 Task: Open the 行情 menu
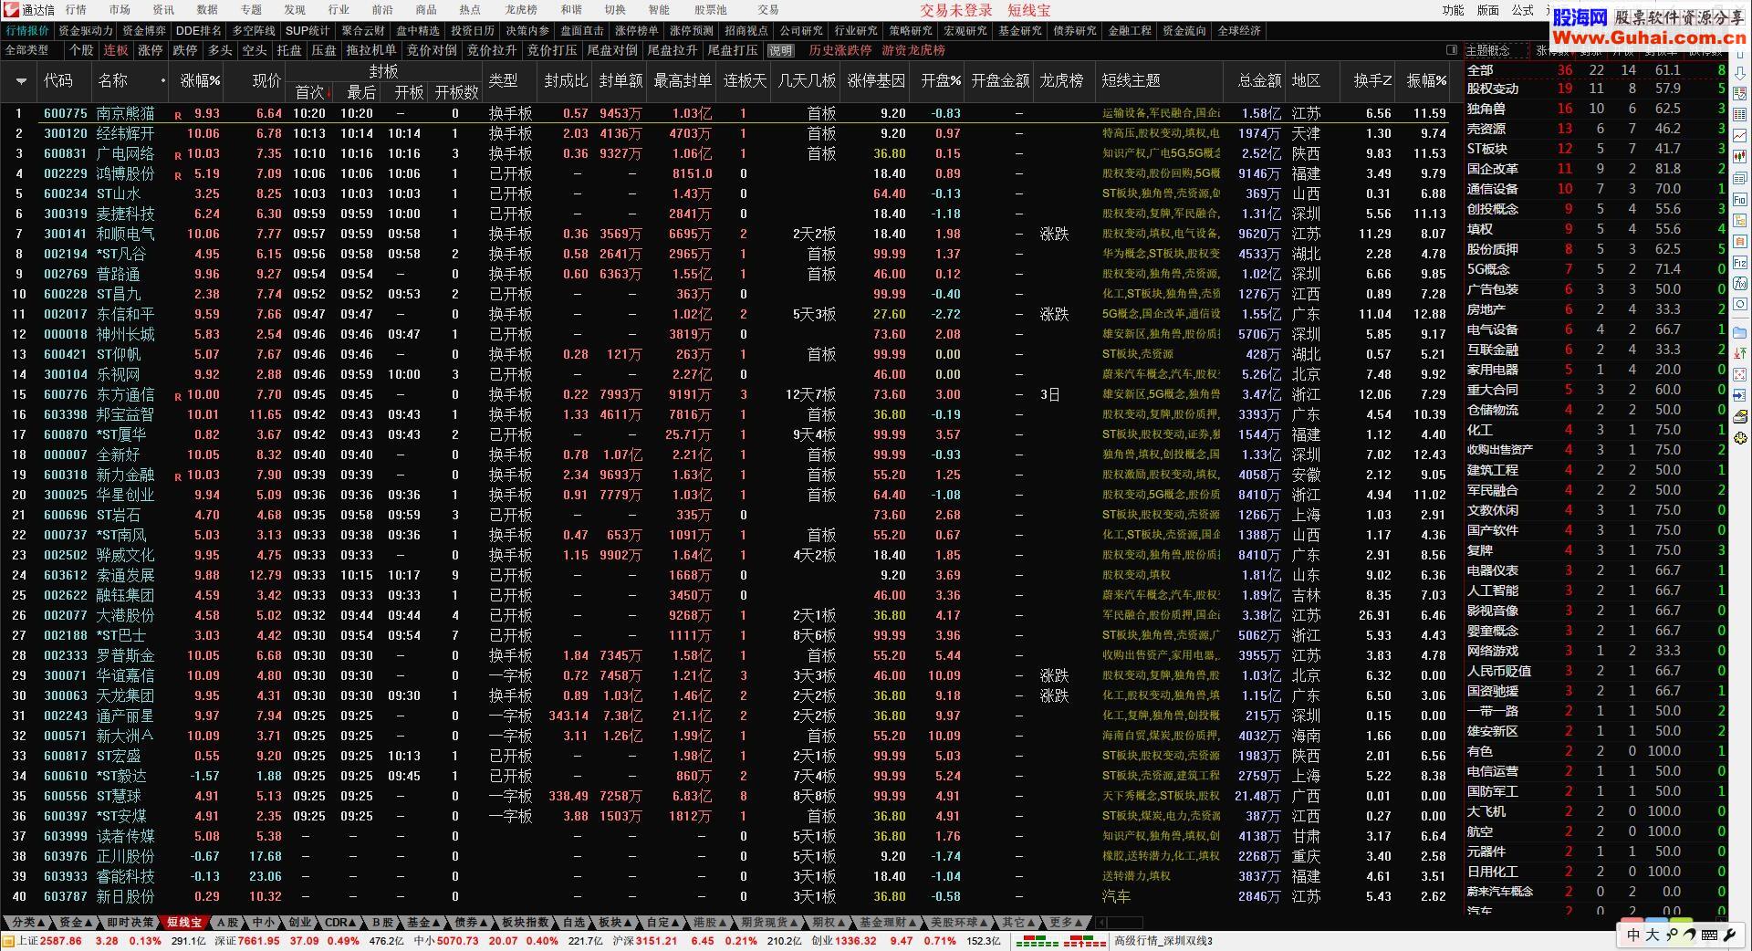click(x=77, y=10)
